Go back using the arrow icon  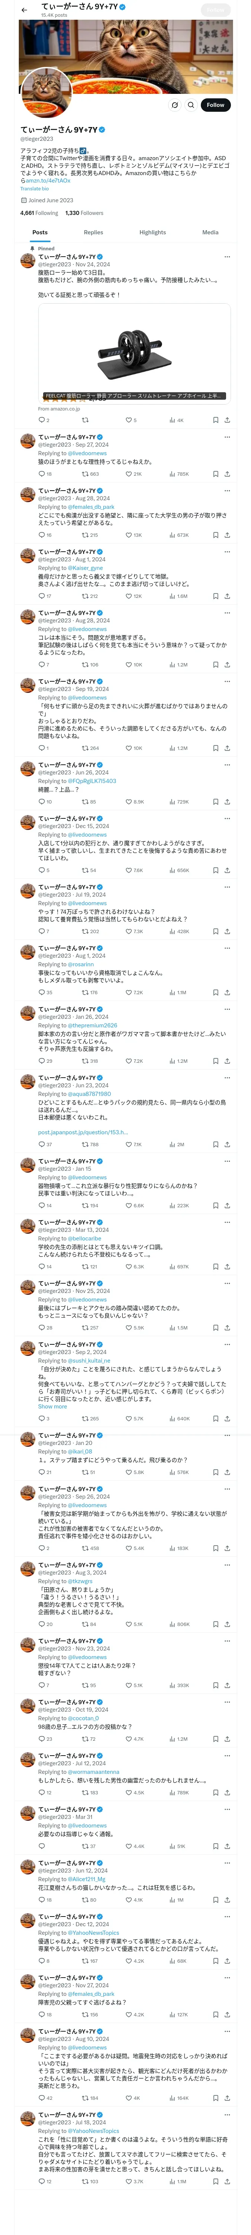pyautogui.click(x=24, y=10)
